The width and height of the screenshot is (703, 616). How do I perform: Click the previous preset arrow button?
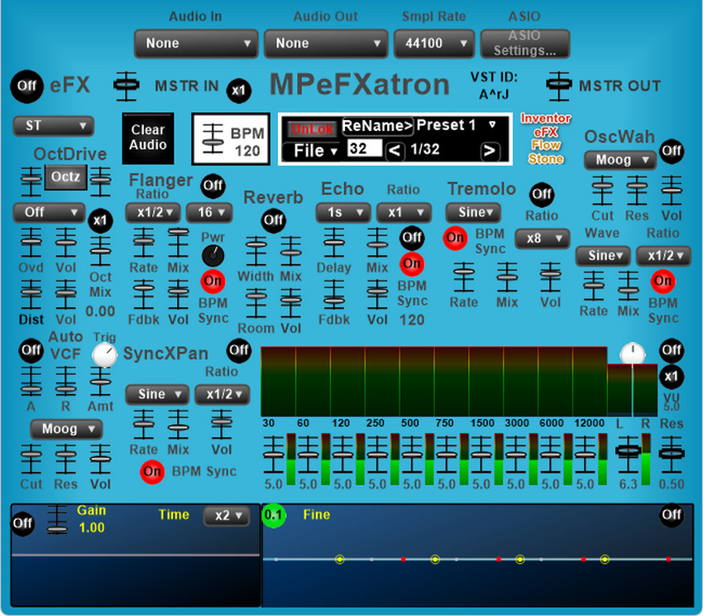pyautogui.click(x=395, y=151)
